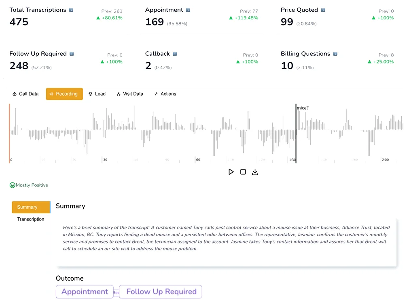Switch to Transcription view

click(31, 219)
